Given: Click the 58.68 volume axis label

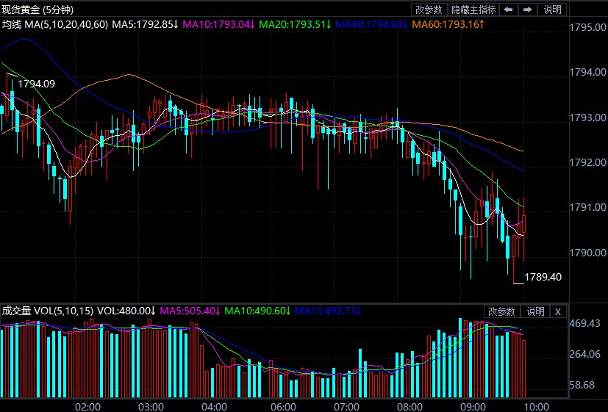Looking at the screenshot, I should pyautogui.click(x=582, y=385).
